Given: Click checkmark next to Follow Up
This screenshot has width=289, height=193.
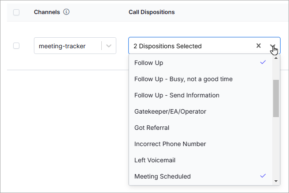Looking at the screenshot, I should click(x=263, y=62).
